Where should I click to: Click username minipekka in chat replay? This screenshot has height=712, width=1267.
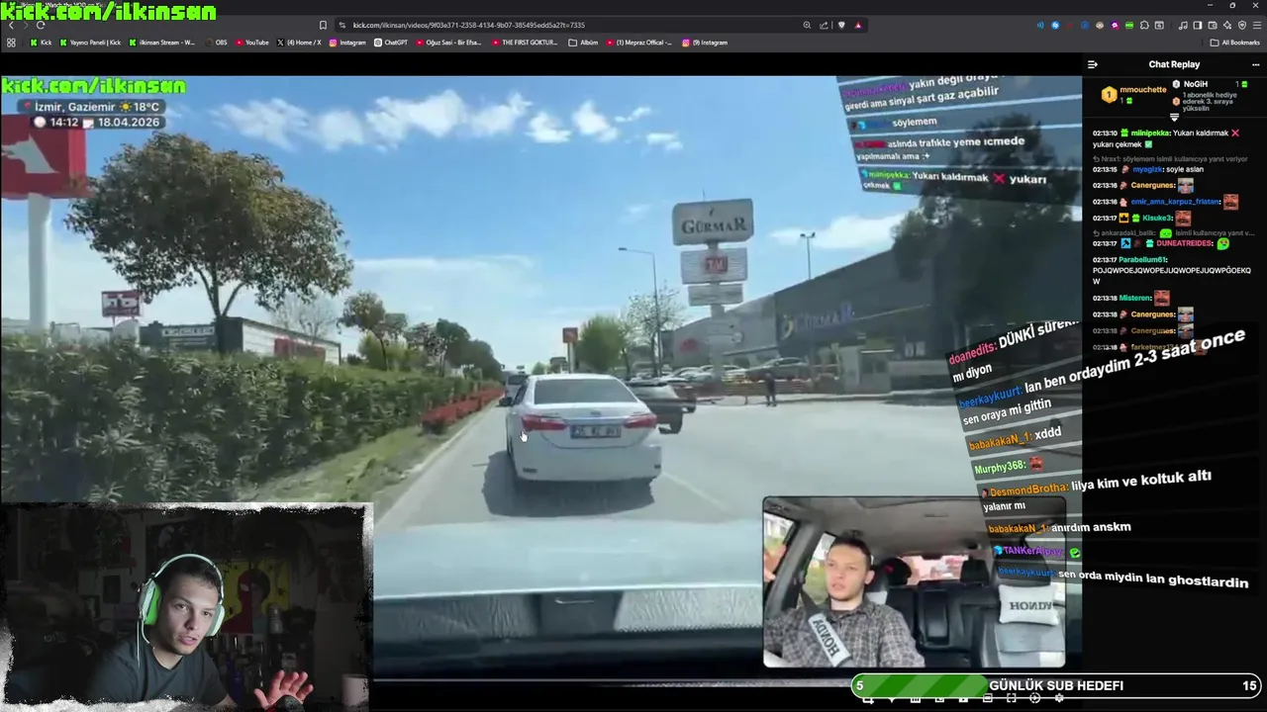[1149, 133]
